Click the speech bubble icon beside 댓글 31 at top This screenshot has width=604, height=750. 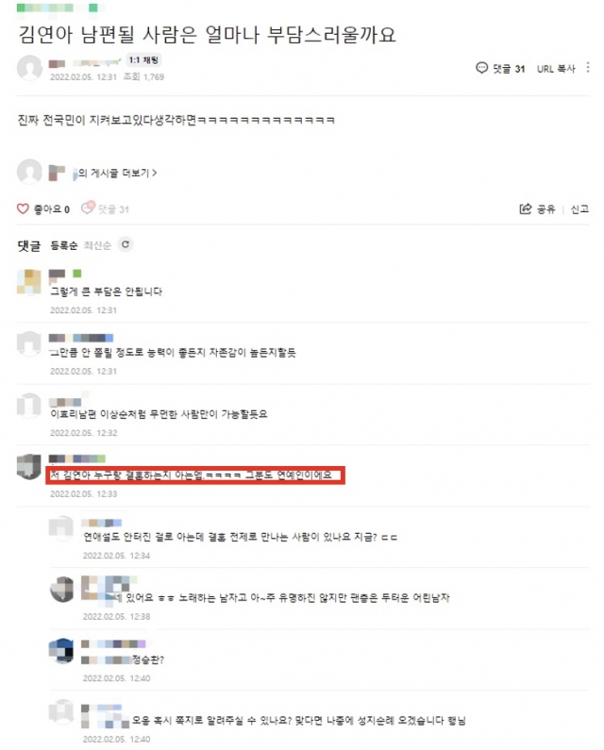(x=481, y=68)
